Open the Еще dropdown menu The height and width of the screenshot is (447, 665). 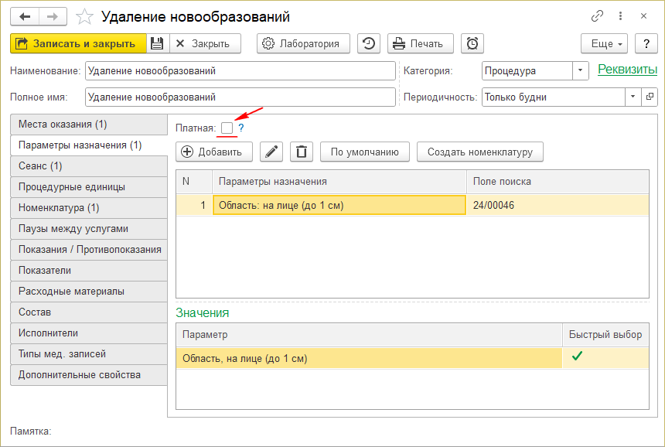602,43
